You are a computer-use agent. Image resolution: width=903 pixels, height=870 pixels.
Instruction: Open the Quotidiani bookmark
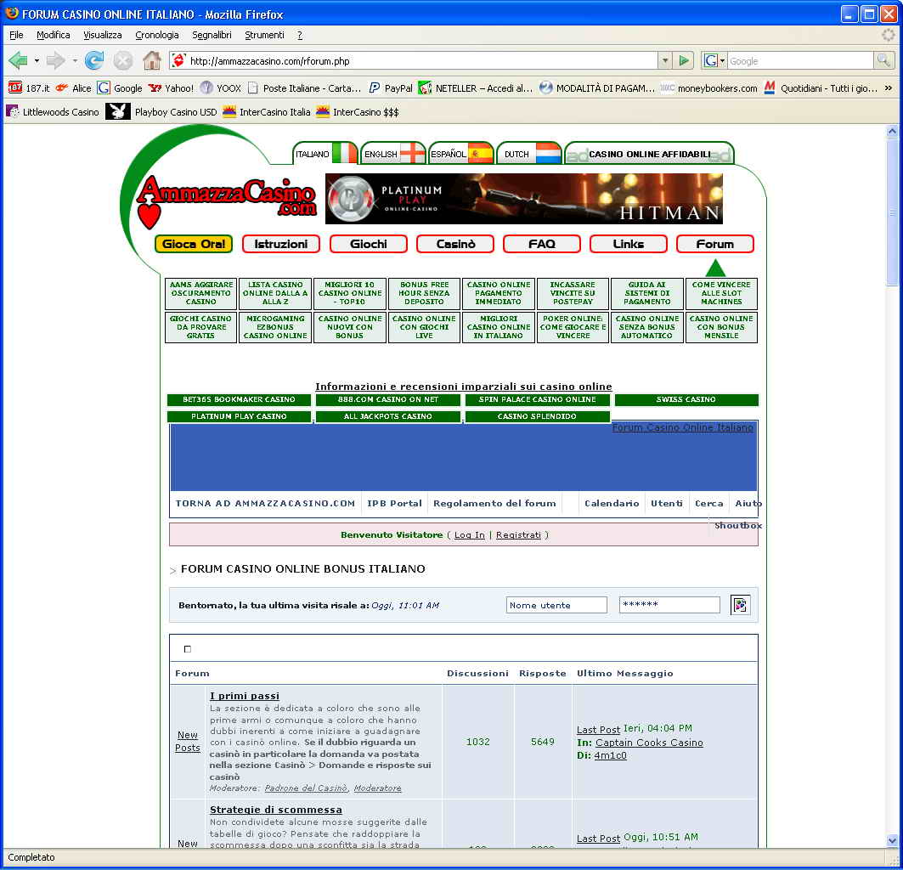[x=821, y=88]
